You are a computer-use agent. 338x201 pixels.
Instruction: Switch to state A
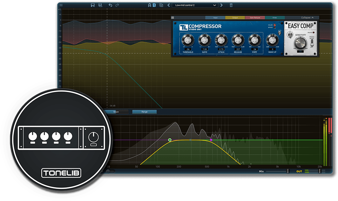[x=150, y=5]
